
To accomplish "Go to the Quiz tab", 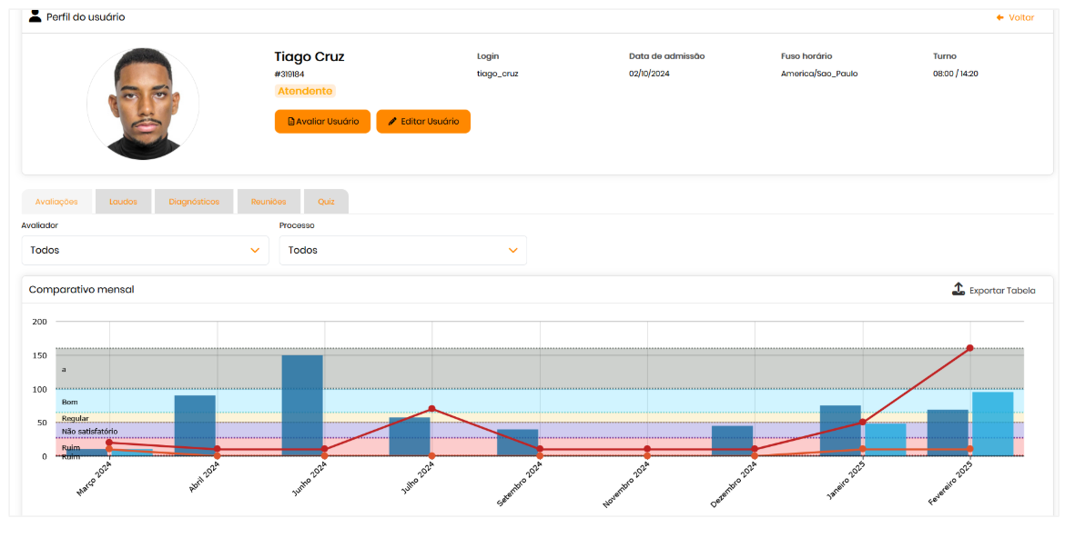I will (x=325, y=202).
